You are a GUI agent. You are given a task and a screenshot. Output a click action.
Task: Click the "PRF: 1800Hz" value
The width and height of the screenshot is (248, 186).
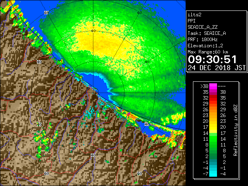(x=203, y=40)
